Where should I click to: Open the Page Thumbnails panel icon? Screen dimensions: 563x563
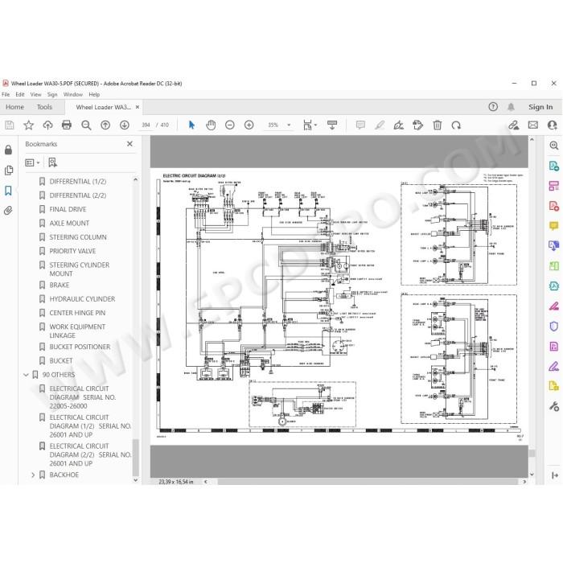[9, 171]
